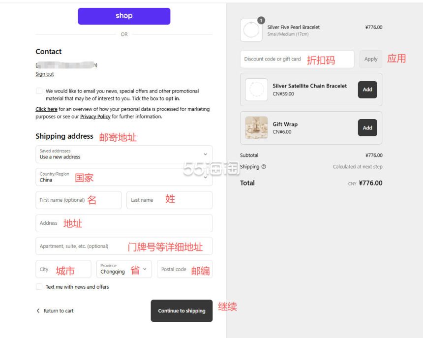Tick the Text me with news checkbox
423x338 pixels.
[x=39, y=287]
